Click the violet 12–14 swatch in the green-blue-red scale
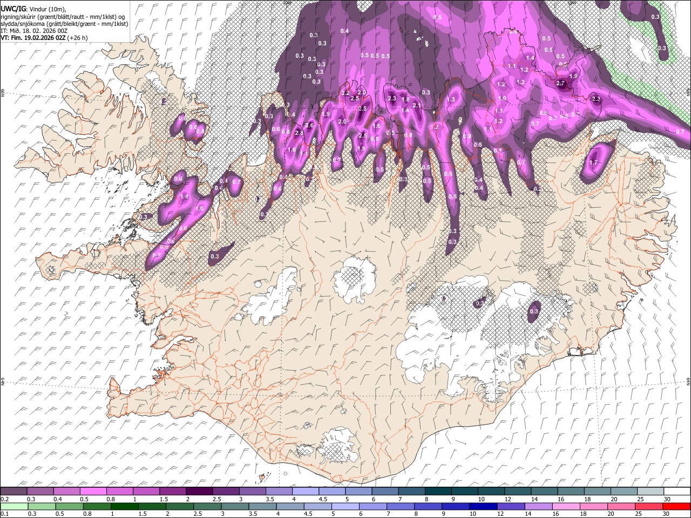 coord(511,507)
